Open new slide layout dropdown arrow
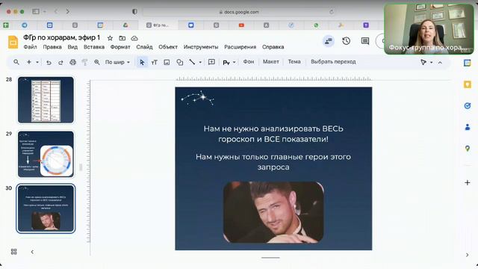The image size is (478, 269). tap(37, 62)
